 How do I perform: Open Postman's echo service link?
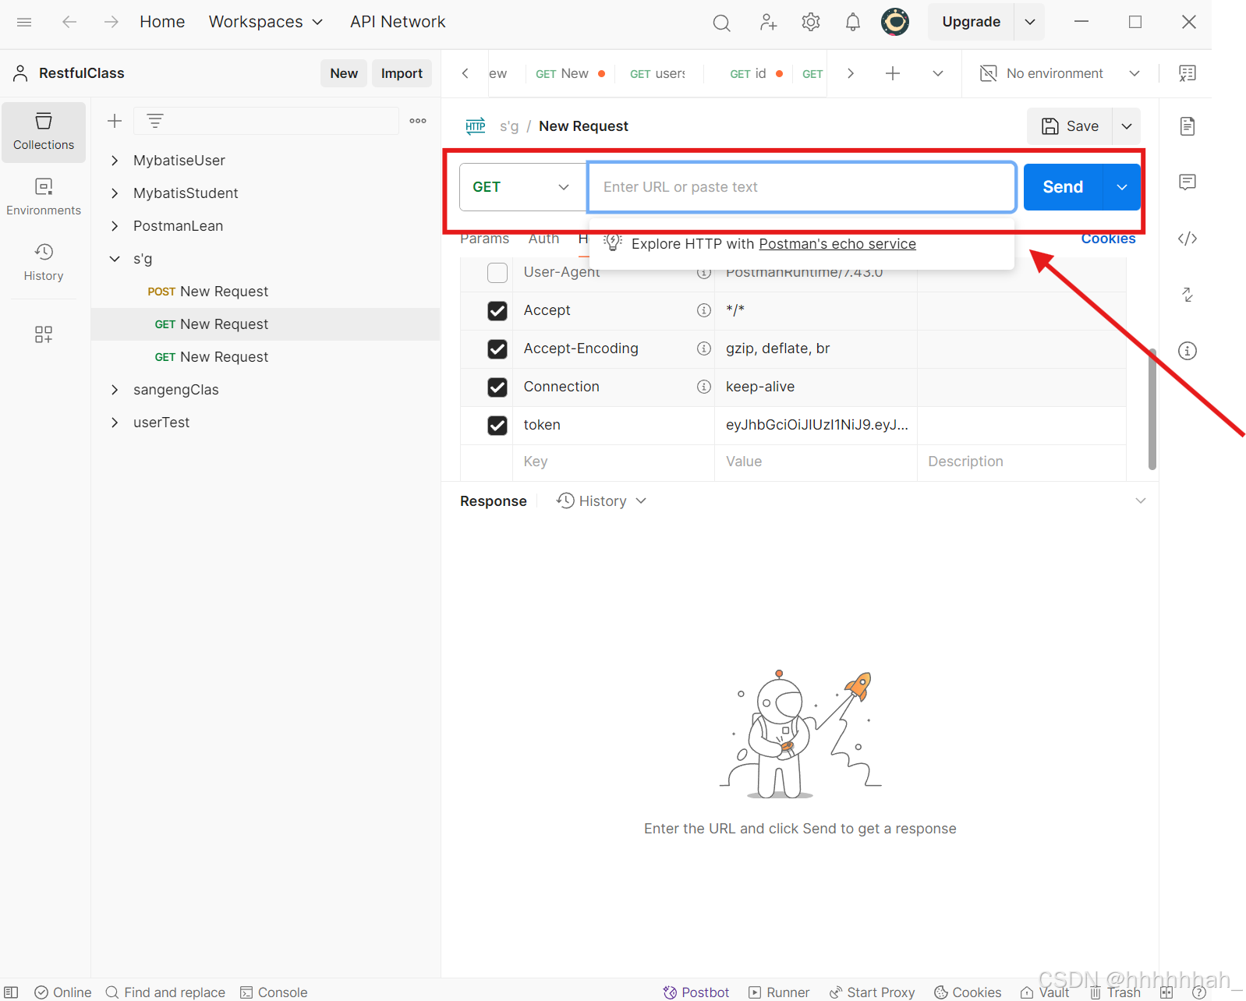(x=837, y=244)
